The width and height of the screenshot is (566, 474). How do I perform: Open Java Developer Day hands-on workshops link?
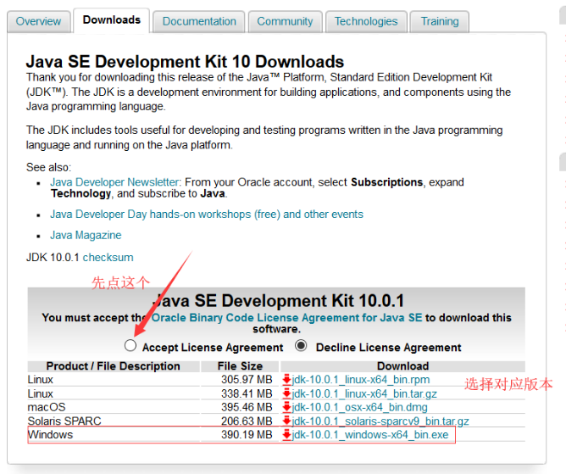207,215
